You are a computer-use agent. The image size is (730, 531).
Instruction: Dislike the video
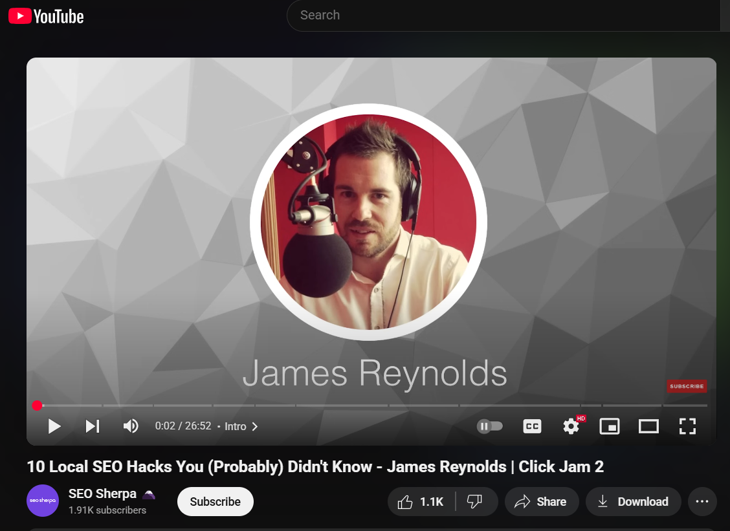pyautogui.click(x=475, y=502)
